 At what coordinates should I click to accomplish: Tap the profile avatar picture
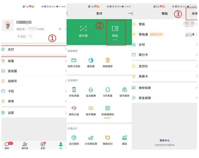coord(8,25)
